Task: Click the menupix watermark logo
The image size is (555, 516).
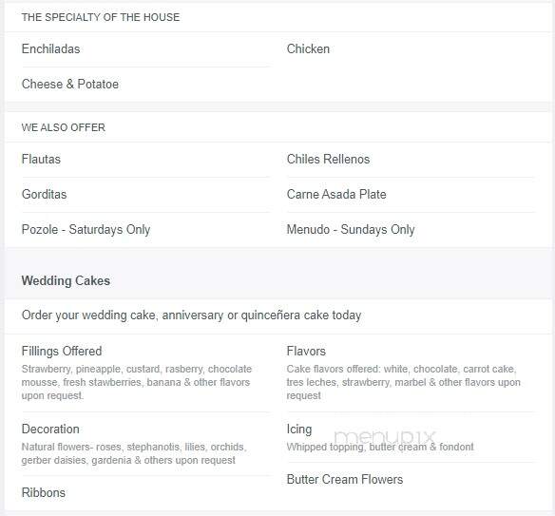Action: [x=384, y=437]
